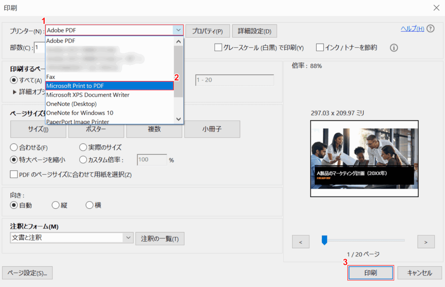Toggle the ink/toner saving checkbox
This screenshot has height=287, width=445.
[x=320, y=47]
